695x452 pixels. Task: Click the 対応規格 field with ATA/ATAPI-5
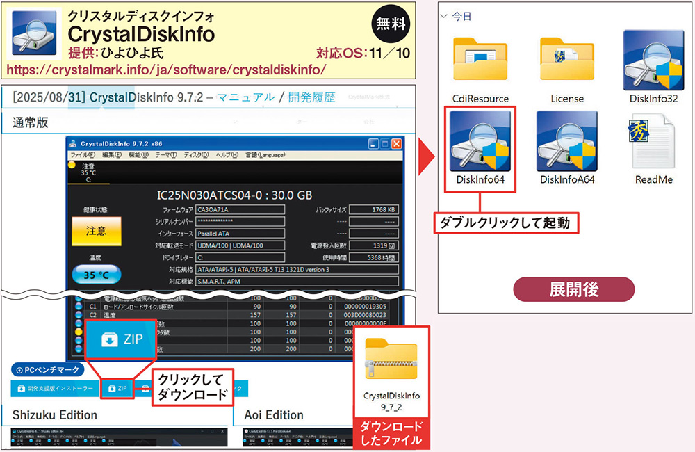(297, 269)
